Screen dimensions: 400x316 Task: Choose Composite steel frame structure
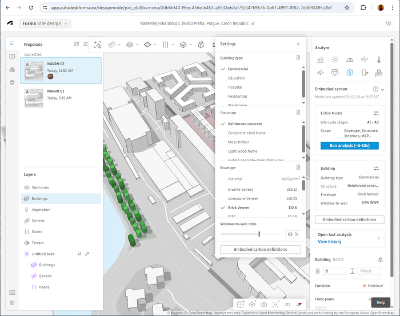tap(247, 133)
